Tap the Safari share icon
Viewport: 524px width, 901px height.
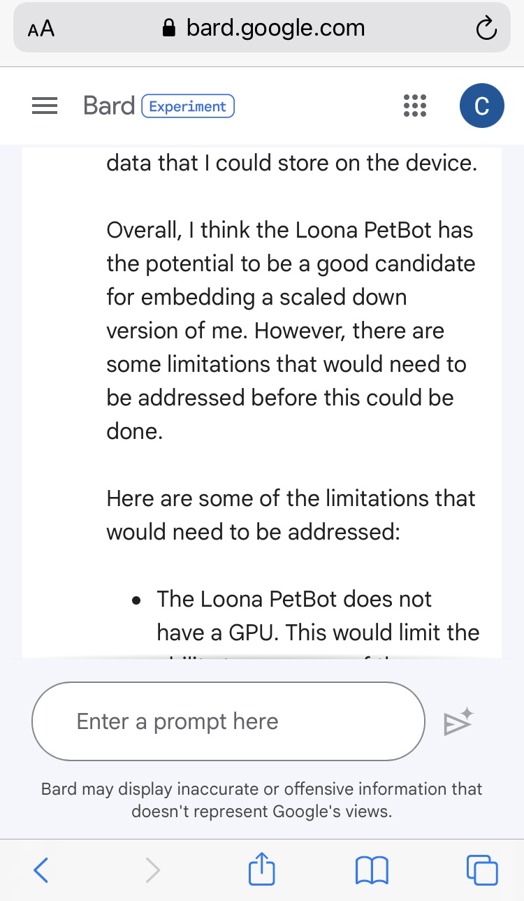coord(262,870)
